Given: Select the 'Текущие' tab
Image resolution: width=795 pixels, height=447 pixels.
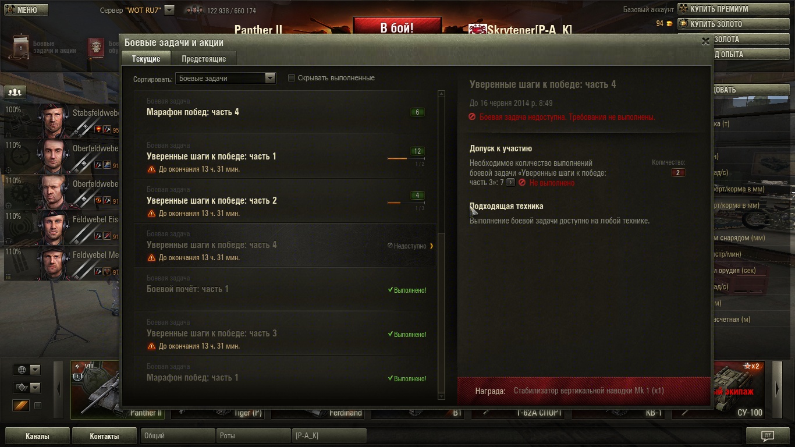Looking at the screenshot, I should pyautogui.click(x=146, y=59).
